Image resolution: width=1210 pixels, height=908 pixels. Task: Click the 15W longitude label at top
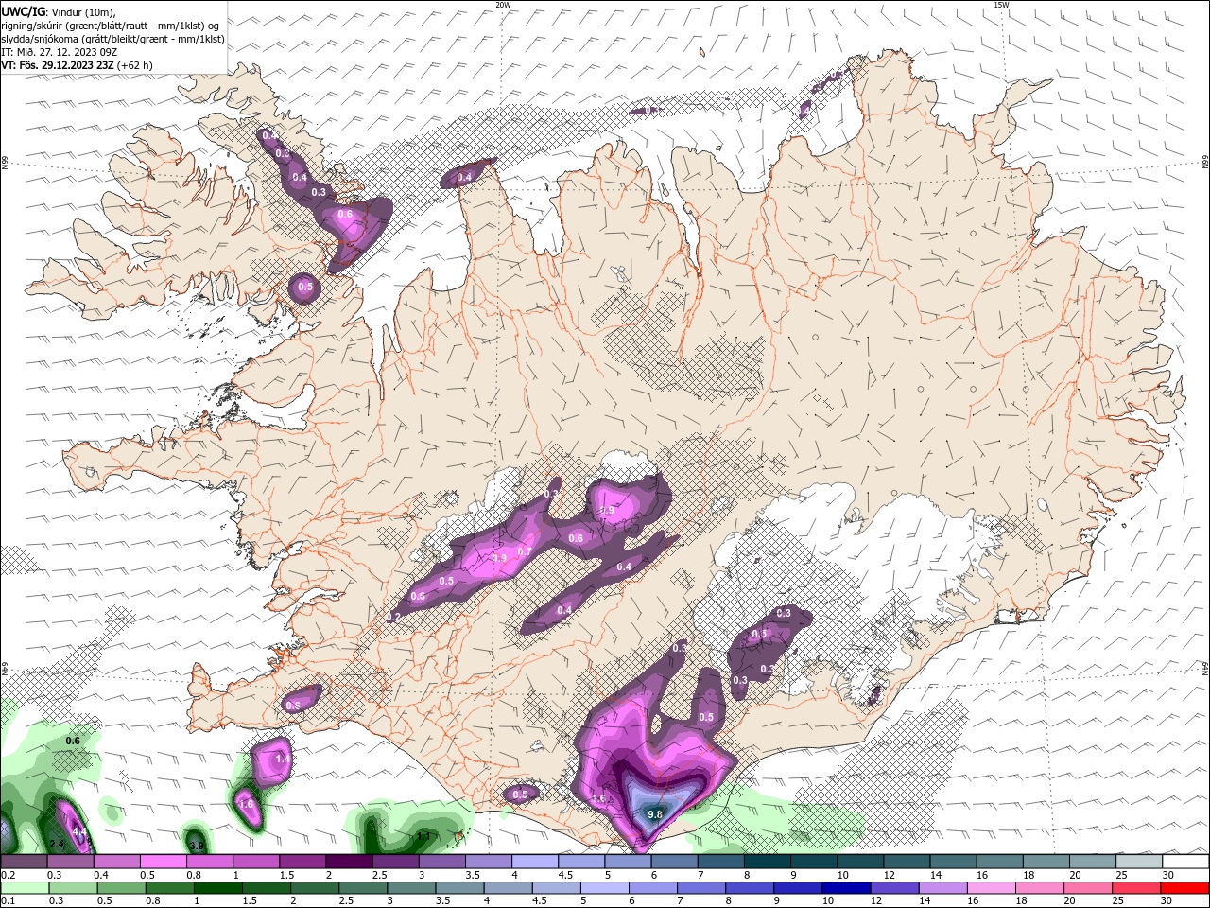[1001, 5]
